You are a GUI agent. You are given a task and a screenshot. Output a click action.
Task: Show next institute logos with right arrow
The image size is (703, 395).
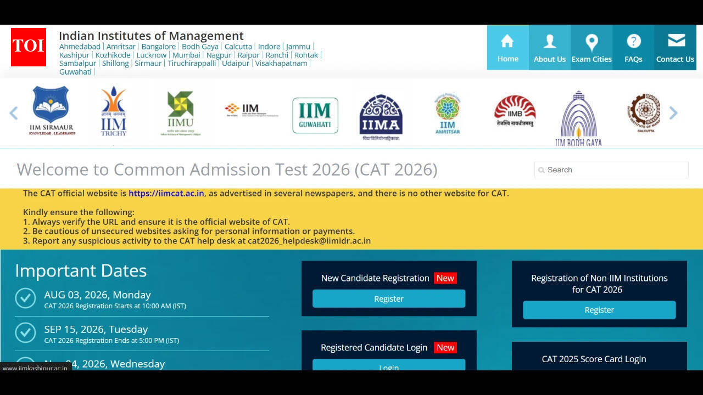coord(673,113)
